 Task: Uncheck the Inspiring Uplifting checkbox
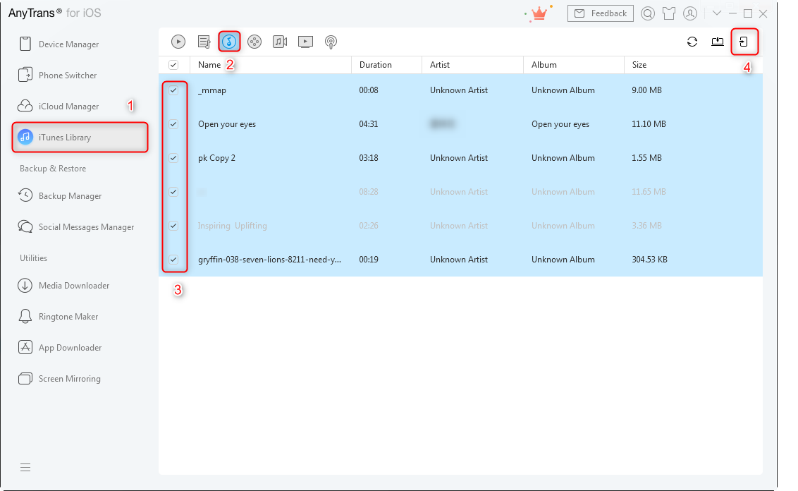click(173, 226)
